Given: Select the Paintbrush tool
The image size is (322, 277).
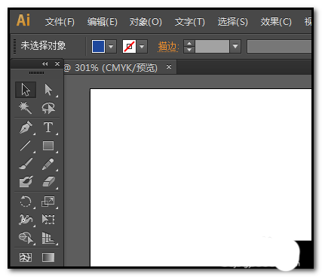Looking at the screenshot, I should pos(26,164).
